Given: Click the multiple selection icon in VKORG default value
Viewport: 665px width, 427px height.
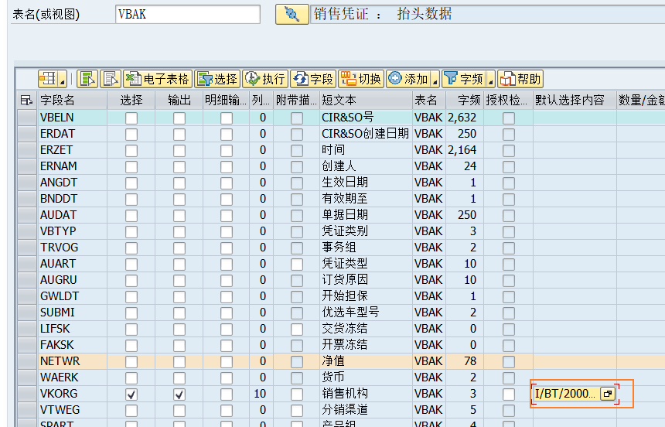Looking at the screenshot, I should click(x=607, y=394).
